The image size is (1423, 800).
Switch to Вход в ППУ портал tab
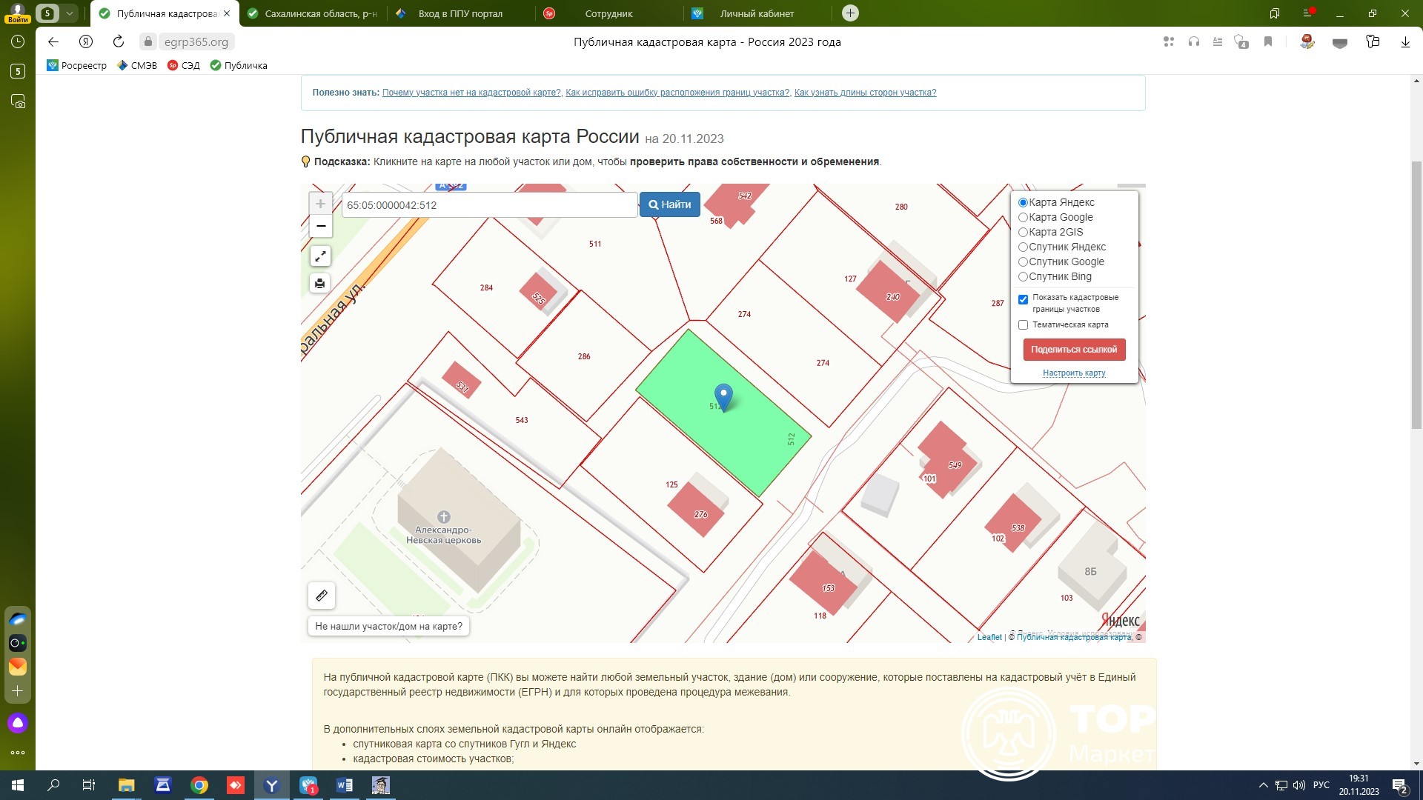pos(460,13)
